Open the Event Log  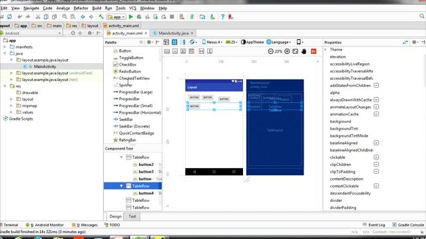point(374,225)
